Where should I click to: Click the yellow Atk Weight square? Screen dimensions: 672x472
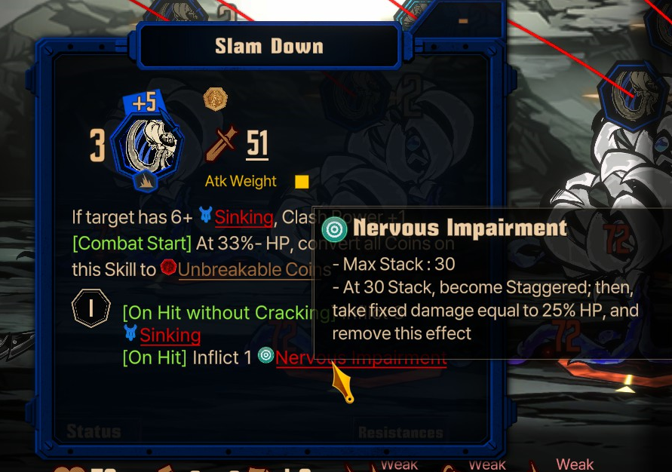302,182
